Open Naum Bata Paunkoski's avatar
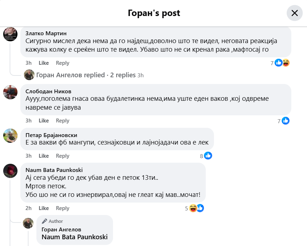 pyautogui.click(x=10, y=171)
